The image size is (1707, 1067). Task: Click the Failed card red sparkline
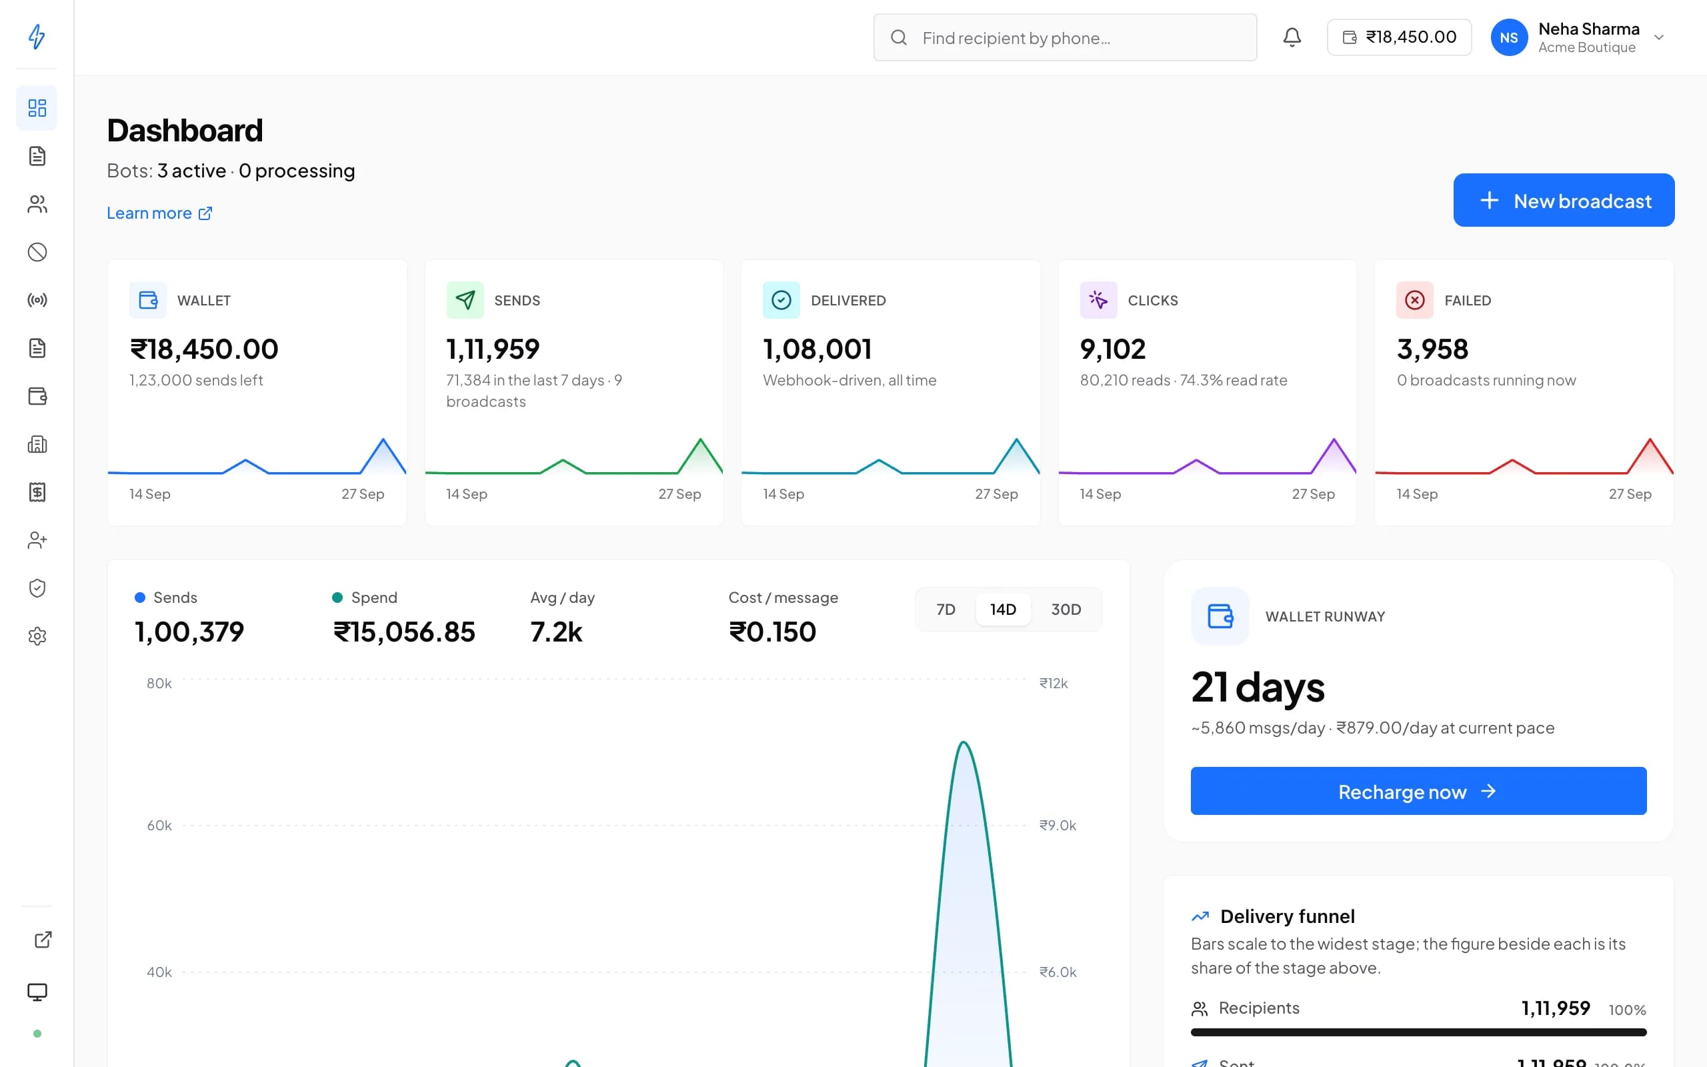[1524, 456]
